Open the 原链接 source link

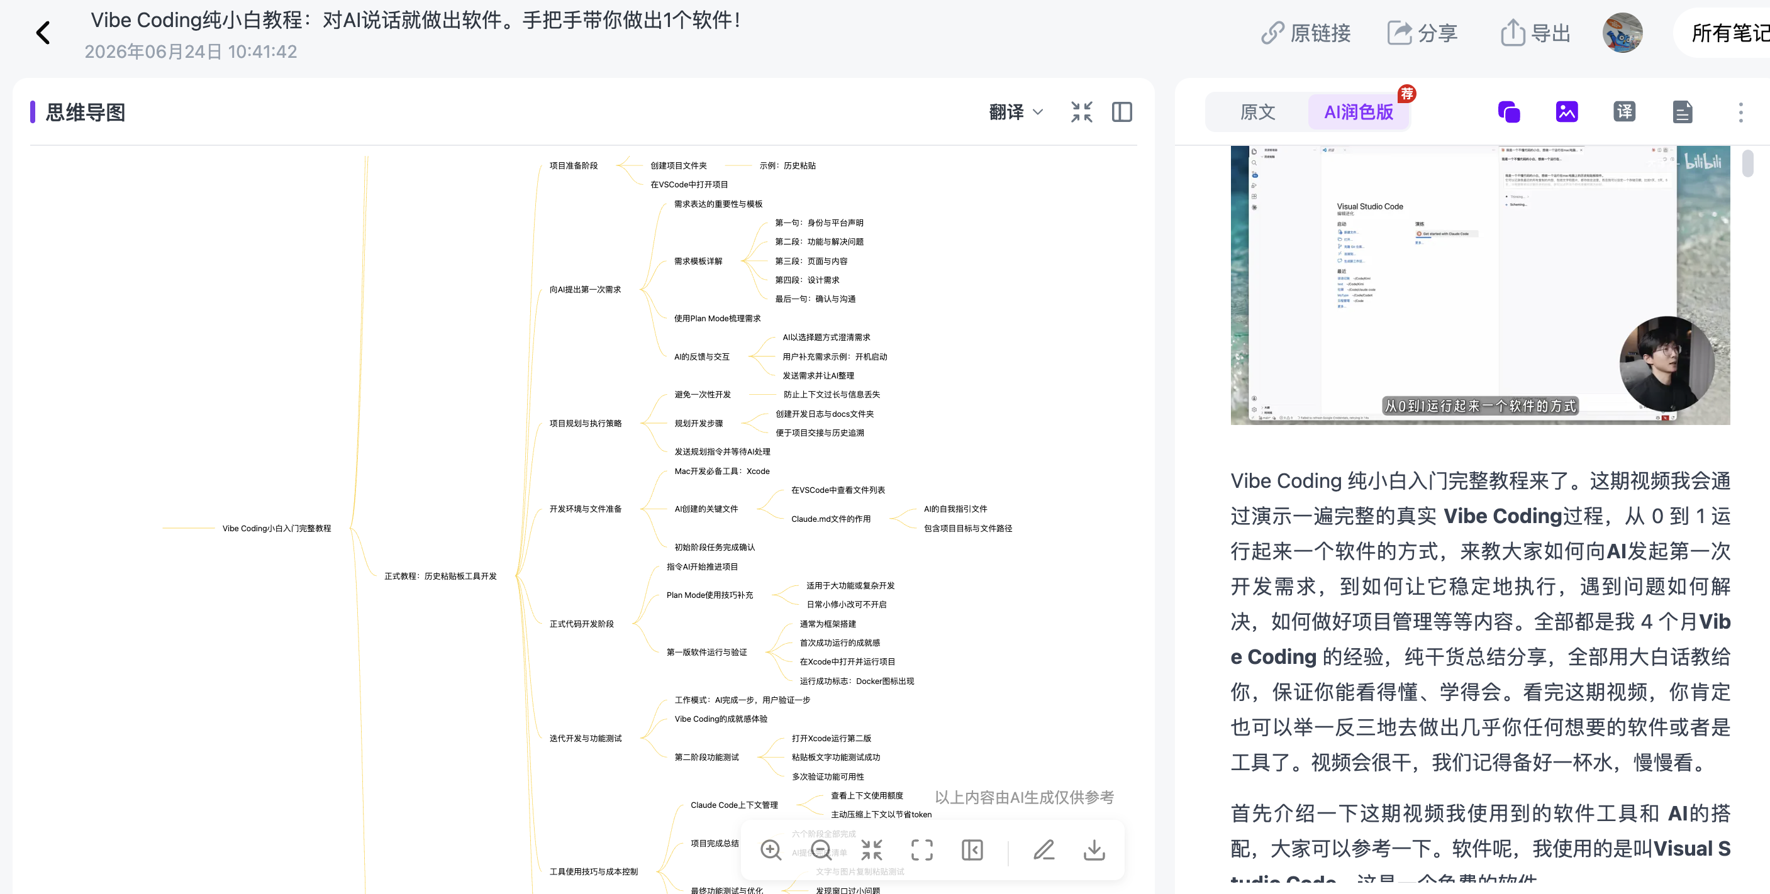(1306, 33)
